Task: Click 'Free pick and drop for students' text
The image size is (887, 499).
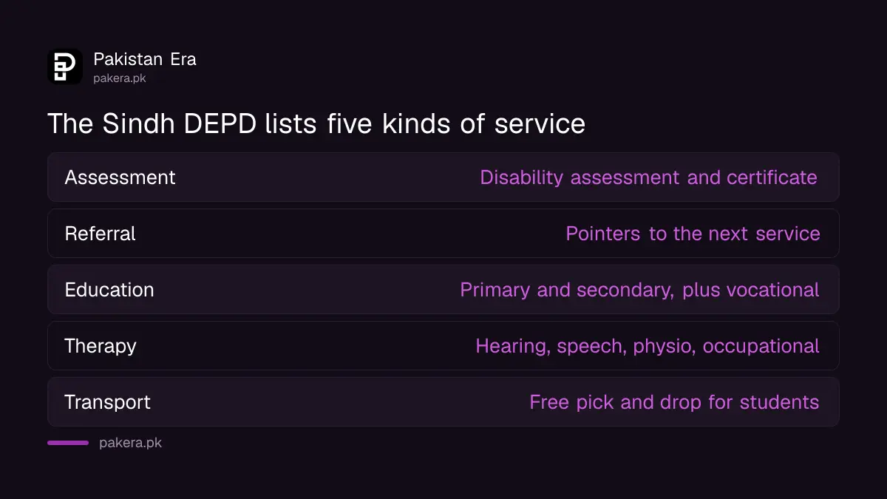Action: tap(674, 402)
